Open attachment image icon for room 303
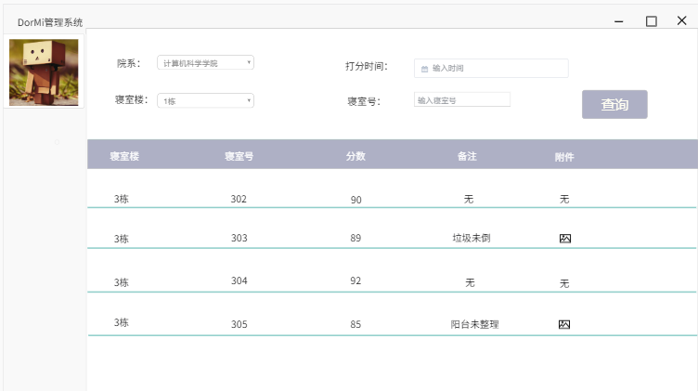 pos(564,239)
